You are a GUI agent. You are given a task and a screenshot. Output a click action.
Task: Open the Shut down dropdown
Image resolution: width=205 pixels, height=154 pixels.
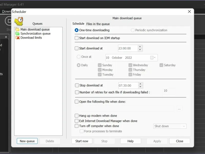pyautogui.click(x=170, y=126)
